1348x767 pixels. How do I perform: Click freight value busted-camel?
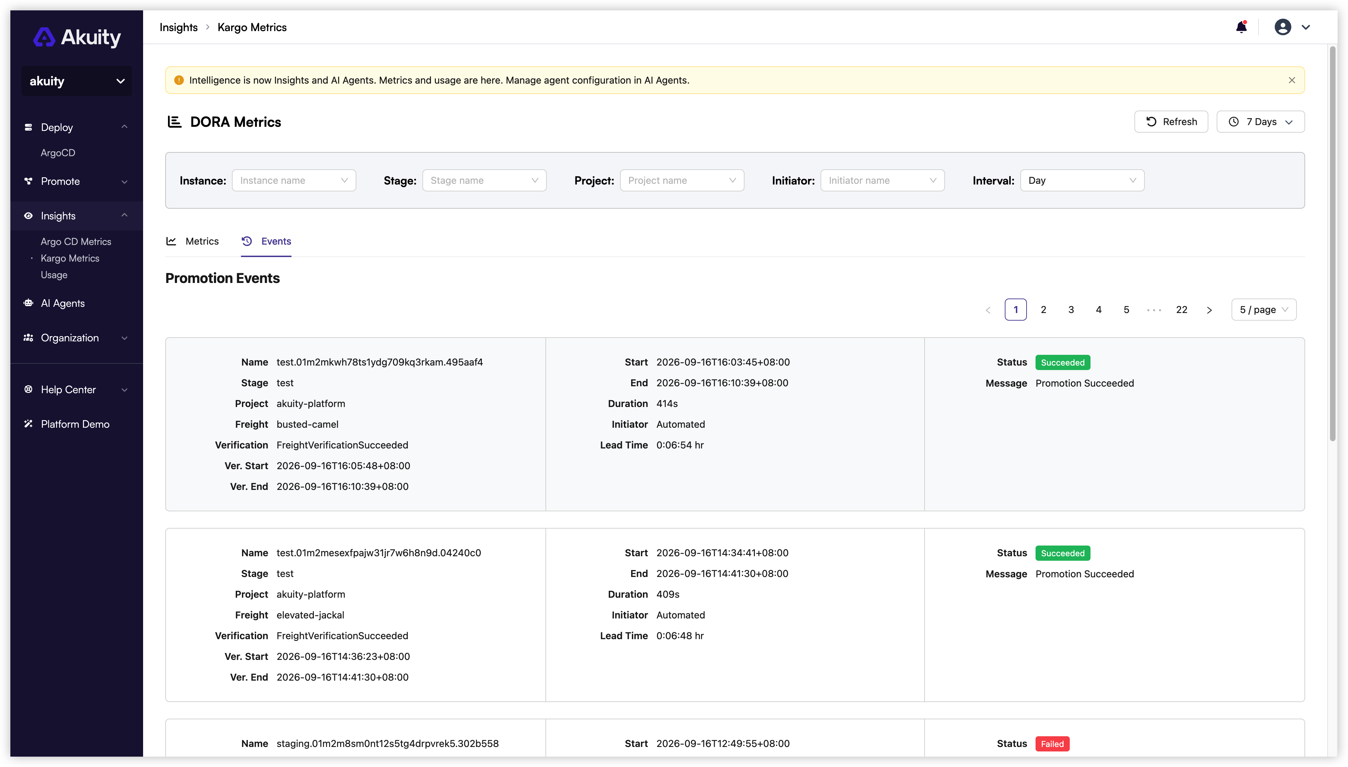307,425
